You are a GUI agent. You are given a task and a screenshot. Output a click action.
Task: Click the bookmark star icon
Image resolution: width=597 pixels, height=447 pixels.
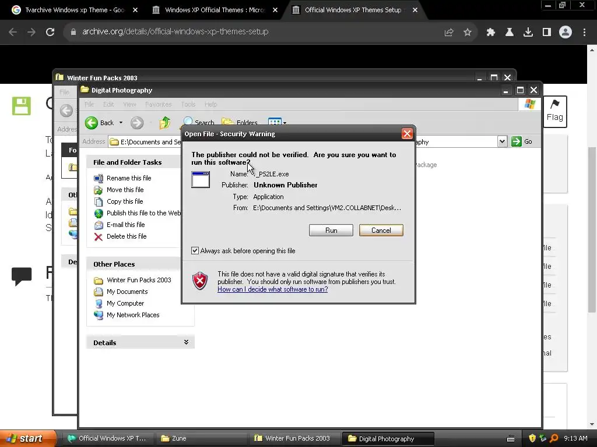(468, 33)
